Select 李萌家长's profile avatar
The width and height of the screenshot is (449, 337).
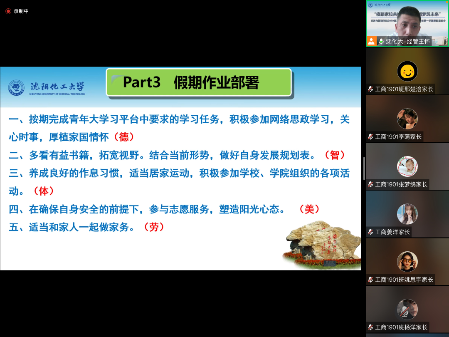click(x=407, y=119)
